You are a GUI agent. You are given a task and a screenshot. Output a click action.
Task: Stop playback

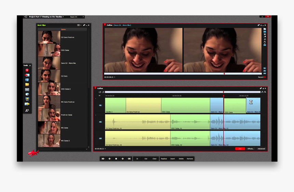[116, 159]
